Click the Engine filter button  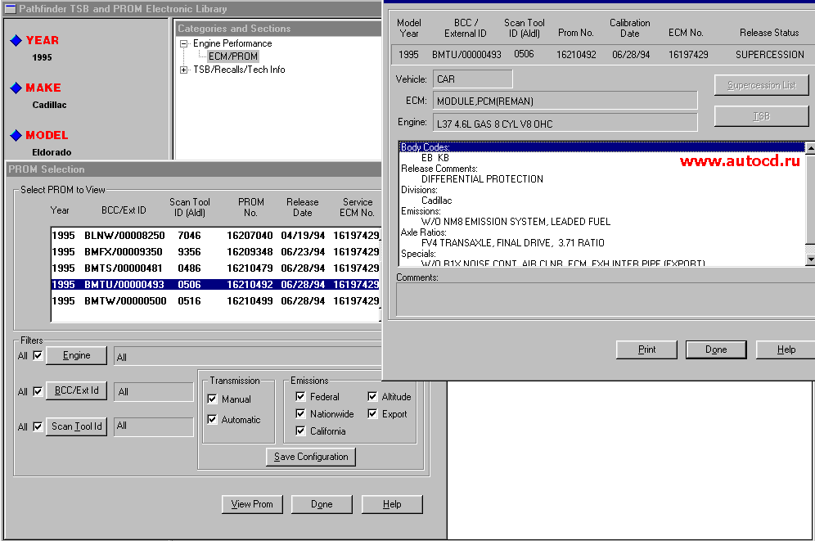[x=76, y=355]
